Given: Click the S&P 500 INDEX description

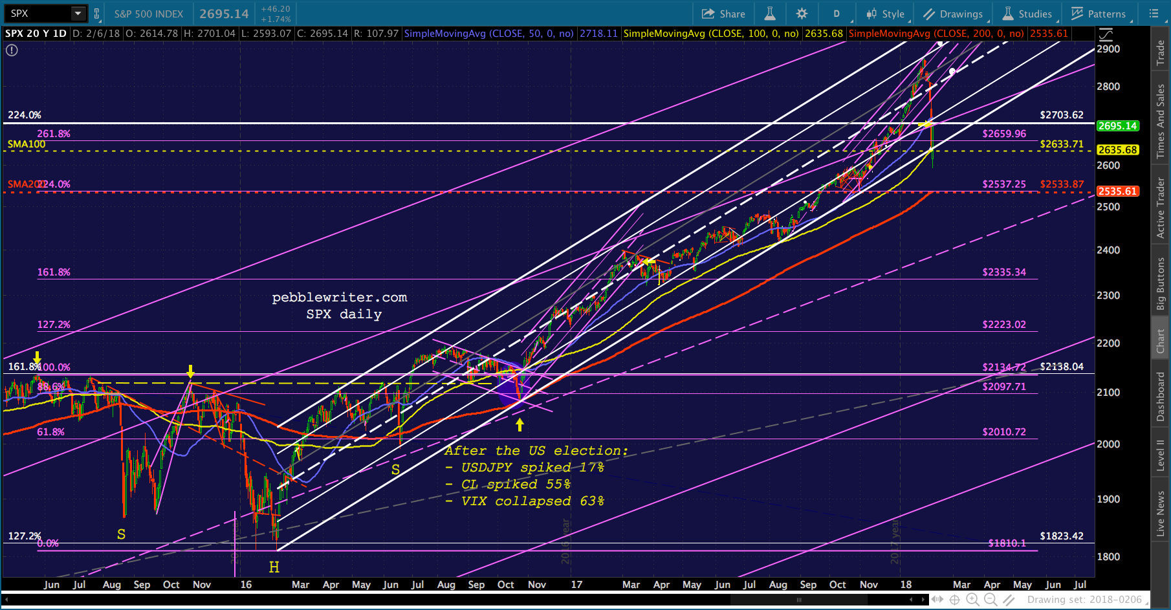Looking at the screenshot, I should coord(149,14).
